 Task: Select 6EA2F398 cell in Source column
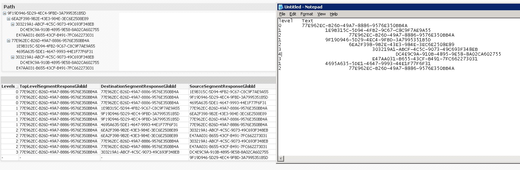(x=232, y=114)
